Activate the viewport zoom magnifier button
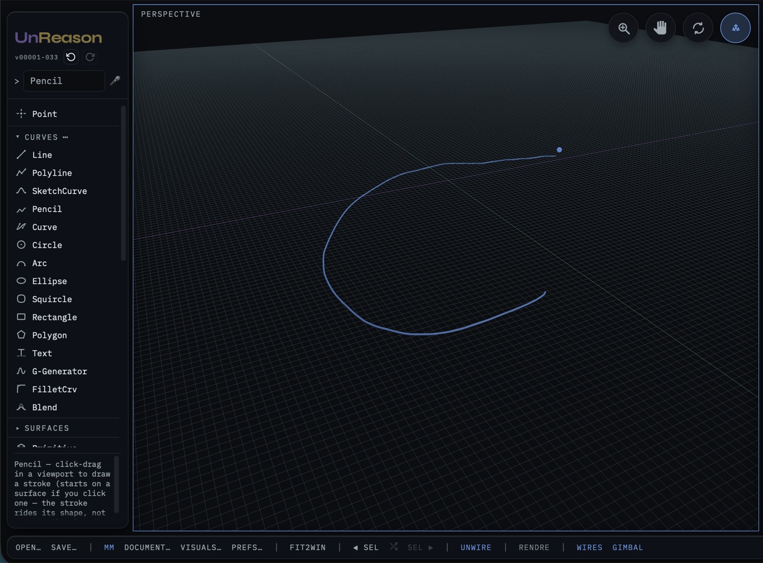 [x=624, y=28]
